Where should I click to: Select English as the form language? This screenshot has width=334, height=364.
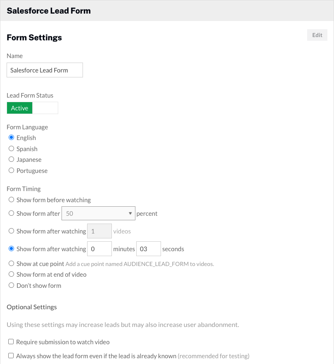point(11,137)
